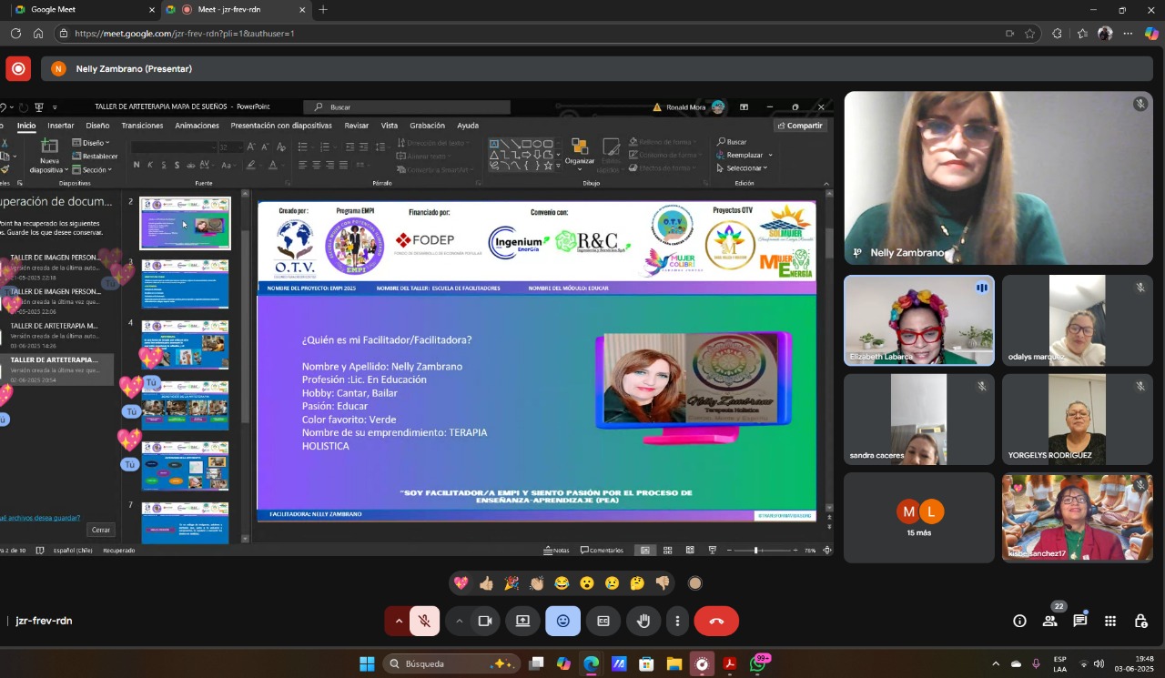
Task: Show the participants list icon
Action: pos(1049,621)
